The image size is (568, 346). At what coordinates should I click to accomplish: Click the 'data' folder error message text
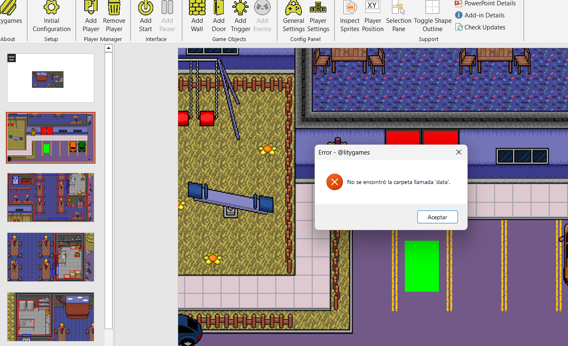[x=399, y=182]
